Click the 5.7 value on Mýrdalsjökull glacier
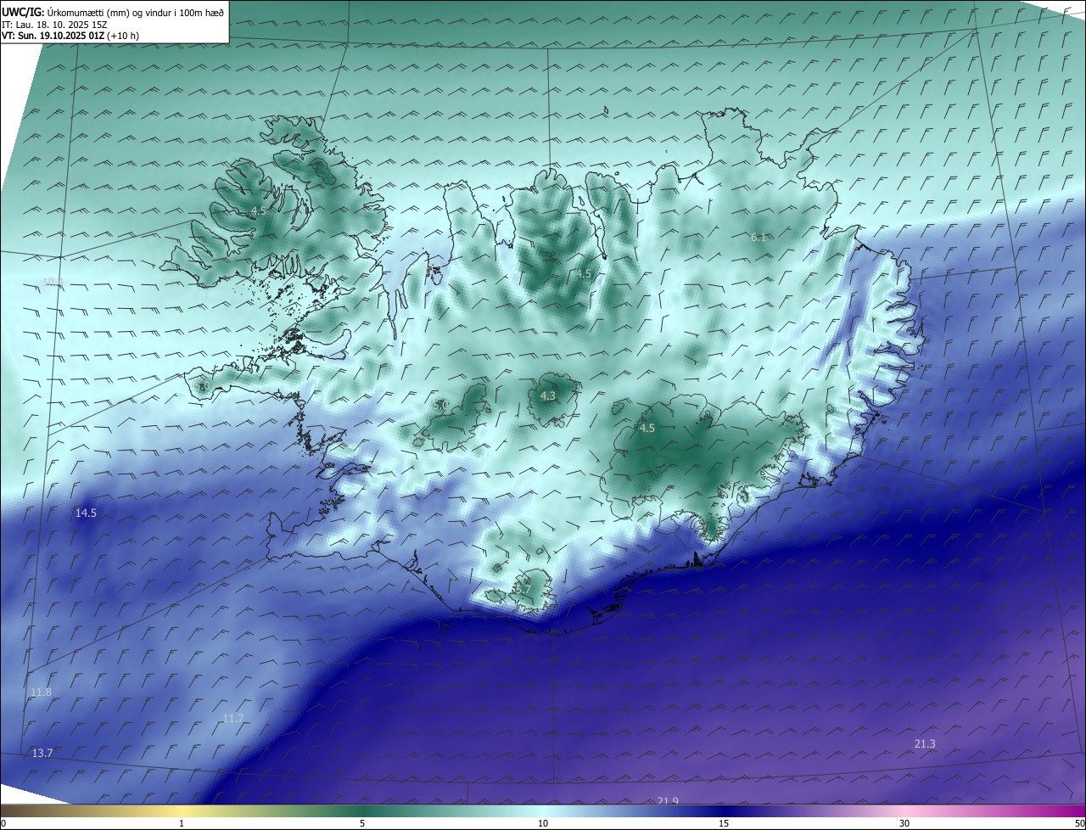The width and height of the screenshot is (1086, 830). [523, 589]
